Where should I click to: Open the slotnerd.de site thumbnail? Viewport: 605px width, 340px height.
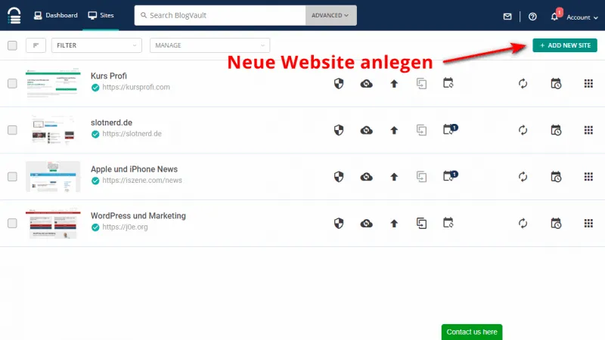point(53,130)
